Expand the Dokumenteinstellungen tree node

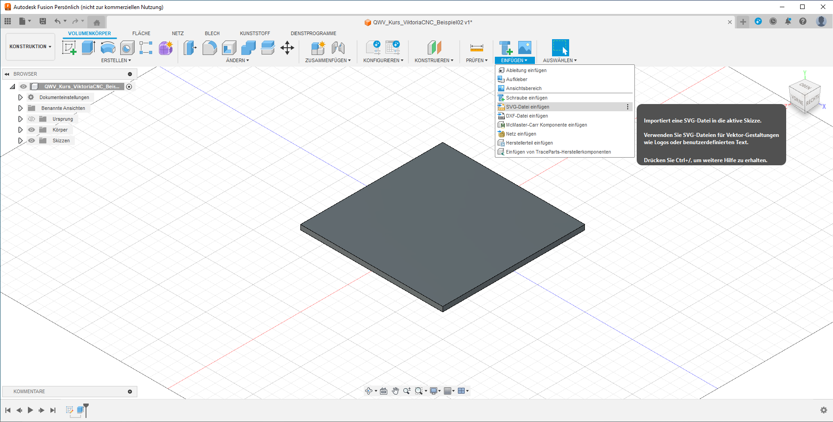point(20,97)
